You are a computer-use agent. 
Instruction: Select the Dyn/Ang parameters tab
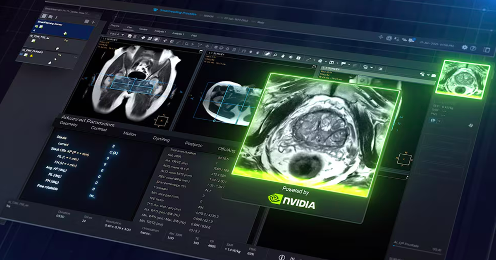pos(162,139)
